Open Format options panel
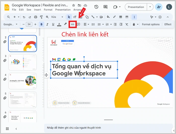Viewport: 176px width, 134px height. 151,24
